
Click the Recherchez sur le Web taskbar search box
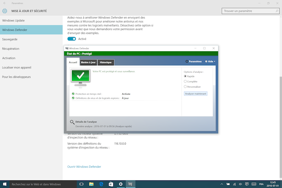(x=43, y=184)
